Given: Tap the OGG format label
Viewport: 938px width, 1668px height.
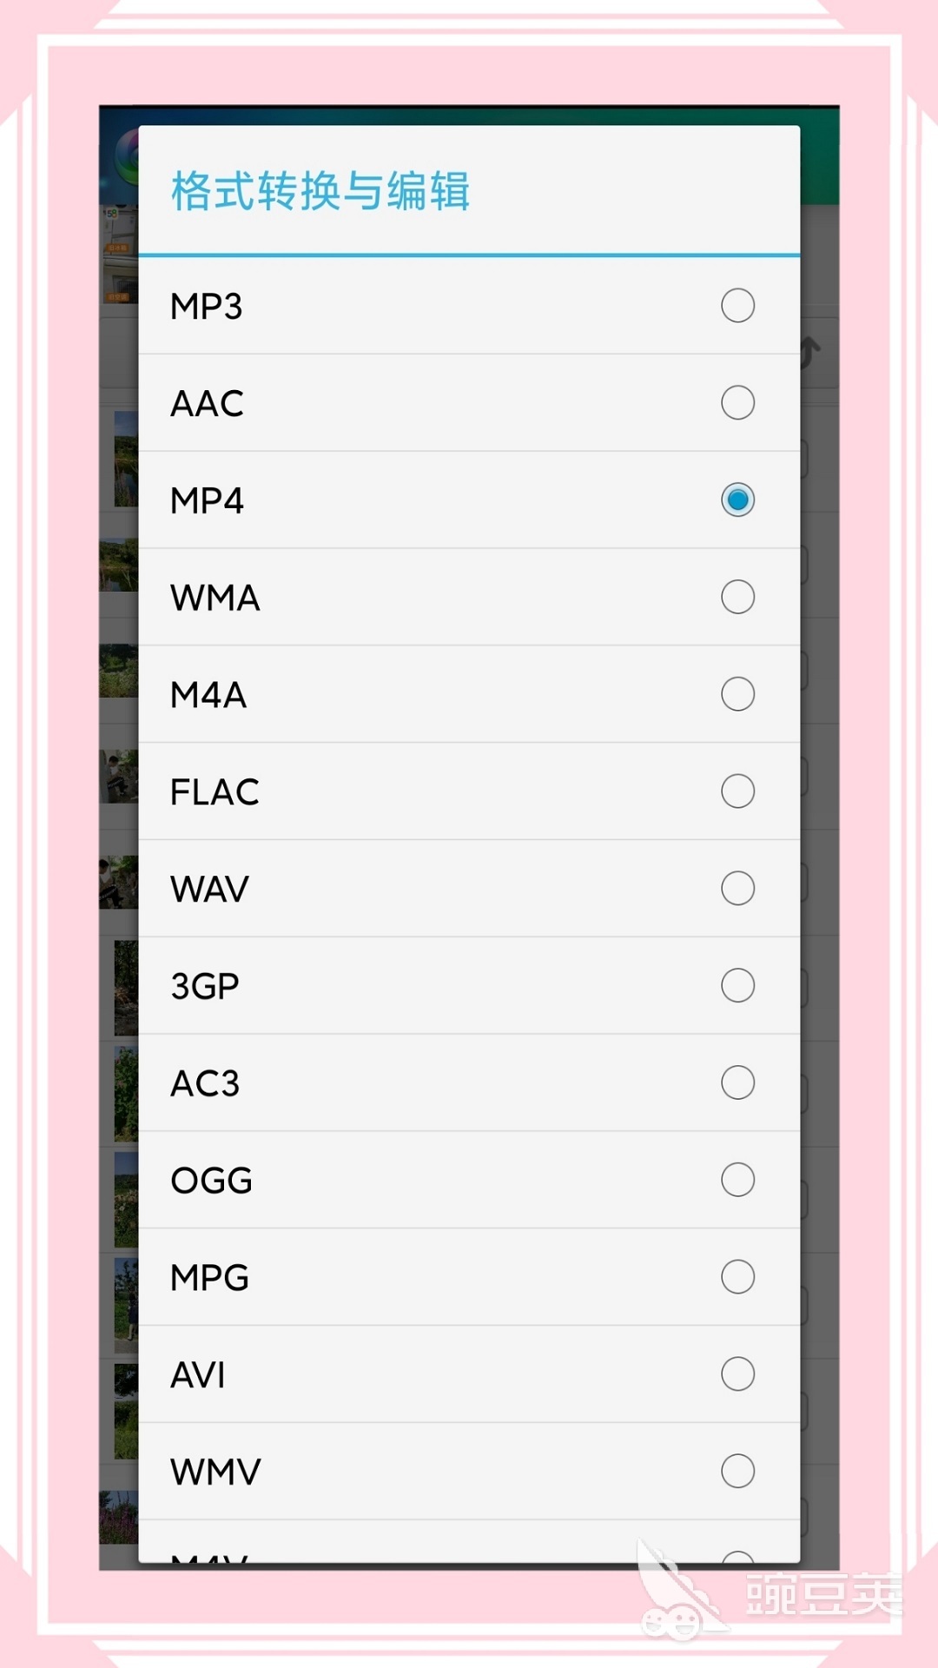Looking at the screenshot, I should coord(211,1181).
